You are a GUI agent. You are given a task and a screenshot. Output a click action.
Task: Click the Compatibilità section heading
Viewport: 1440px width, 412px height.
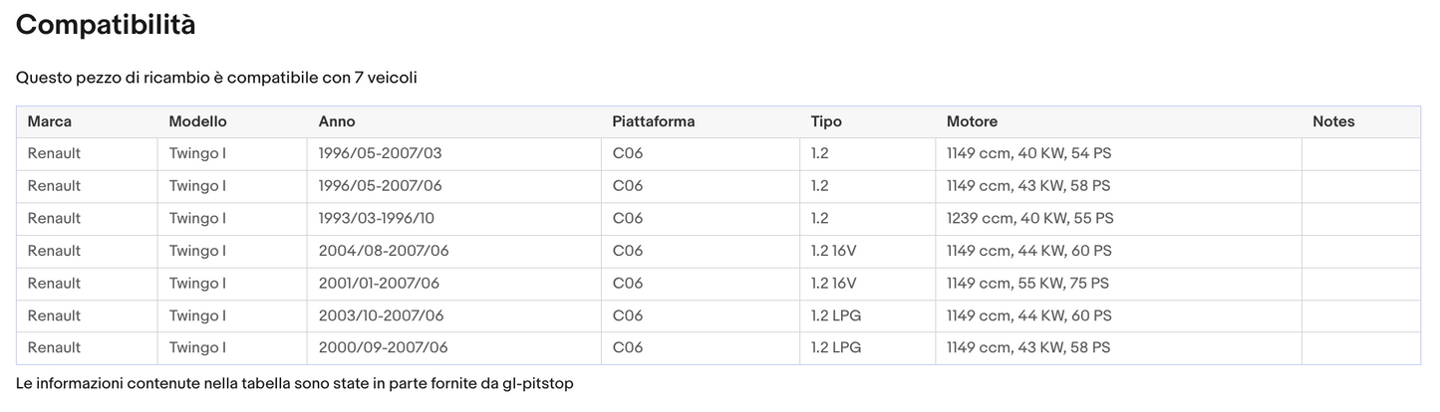tap(106, 26)
